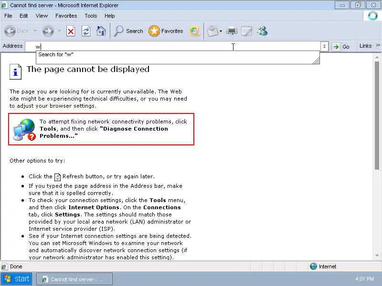This screenshot has height=286, width=382.
Task: Open the Help menu
Action: point(110,16)
